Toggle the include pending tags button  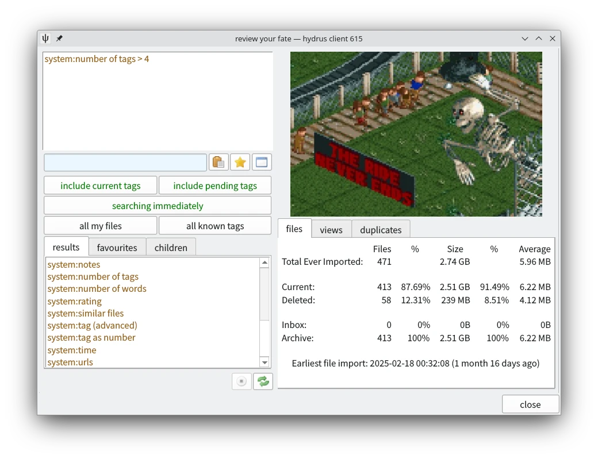tap(215, 186)
